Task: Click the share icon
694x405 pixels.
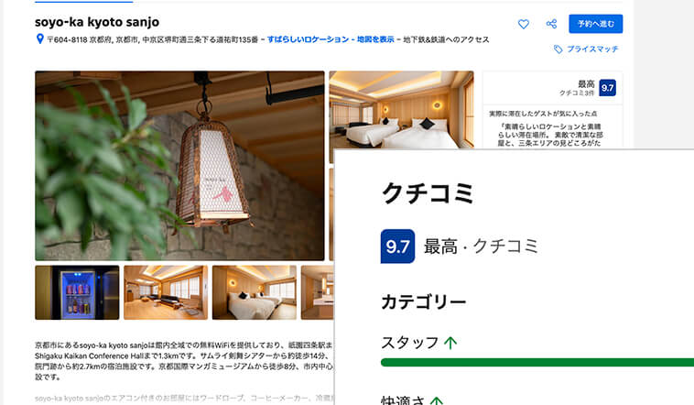Action: click(x=551, y=24)
